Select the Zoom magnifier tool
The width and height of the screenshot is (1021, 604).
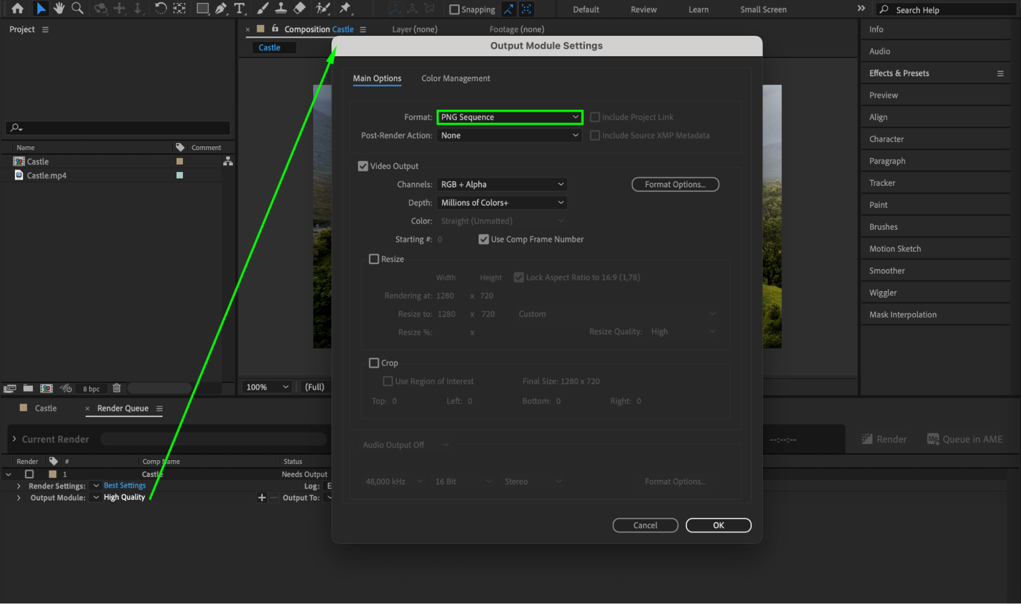[77, 8]
